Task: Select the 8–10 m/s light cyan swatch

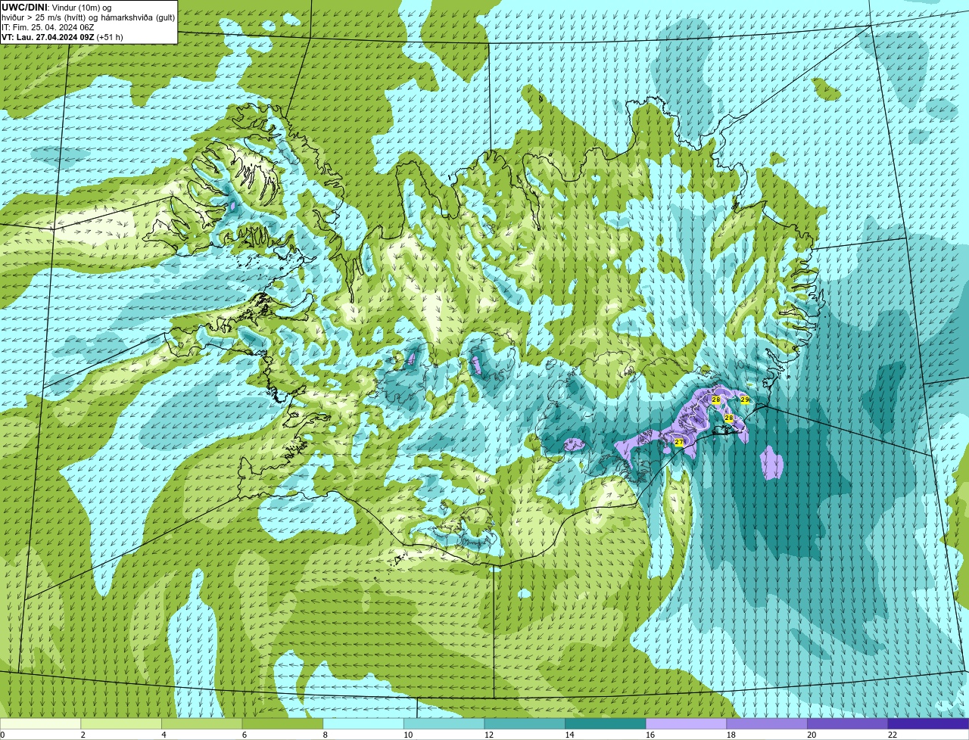Action: tap(363, 723)
